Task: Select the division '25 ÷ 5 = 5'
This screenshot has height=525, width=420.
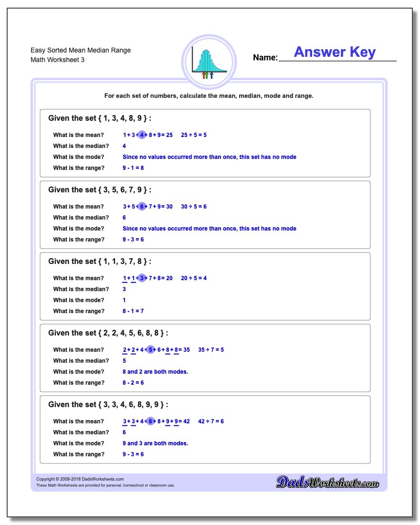Action: click(x=194, y=135)
